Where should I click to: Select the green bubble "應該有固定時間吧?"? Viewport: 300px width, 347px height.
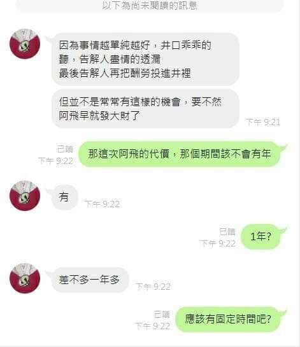(x=228, y=319)
